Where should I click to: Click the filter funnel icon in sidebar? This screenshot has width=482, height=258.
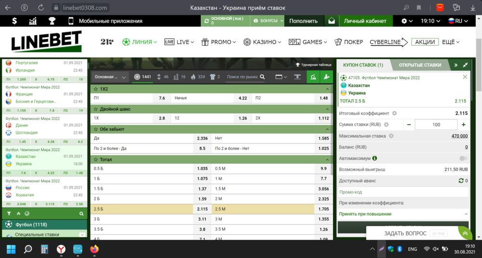[x=9, y=213]
